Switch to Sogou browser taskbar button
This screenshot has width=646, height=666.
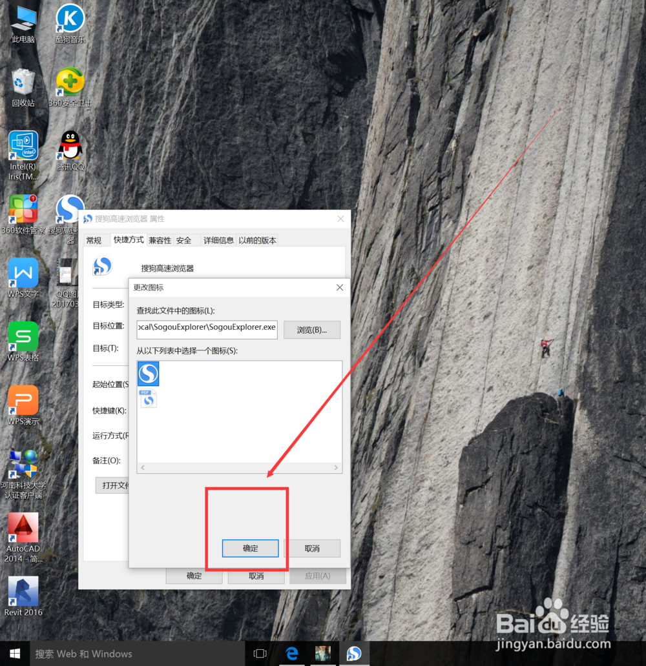[354, 654]
